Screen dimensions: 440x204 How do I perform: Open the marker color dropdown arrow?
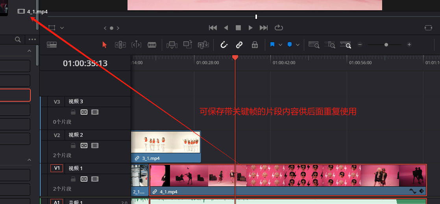coord(298,45)
